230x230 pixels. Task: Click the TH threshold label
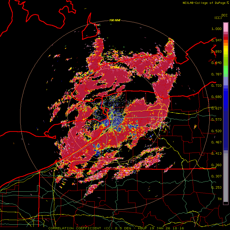[220, 199]
